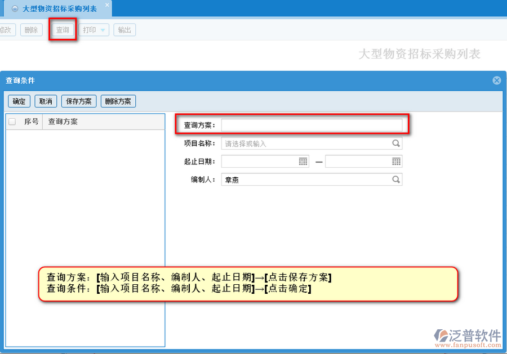The height and width of the screenshot is (354, 507).
Task: Click search icon in 项目名称 field
Action: [x=396, y=143]
